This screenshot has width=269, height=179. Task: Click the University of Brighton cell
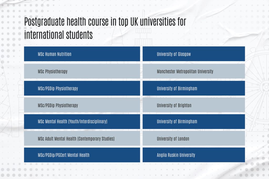pyautogui.click(x=194, y=105)
